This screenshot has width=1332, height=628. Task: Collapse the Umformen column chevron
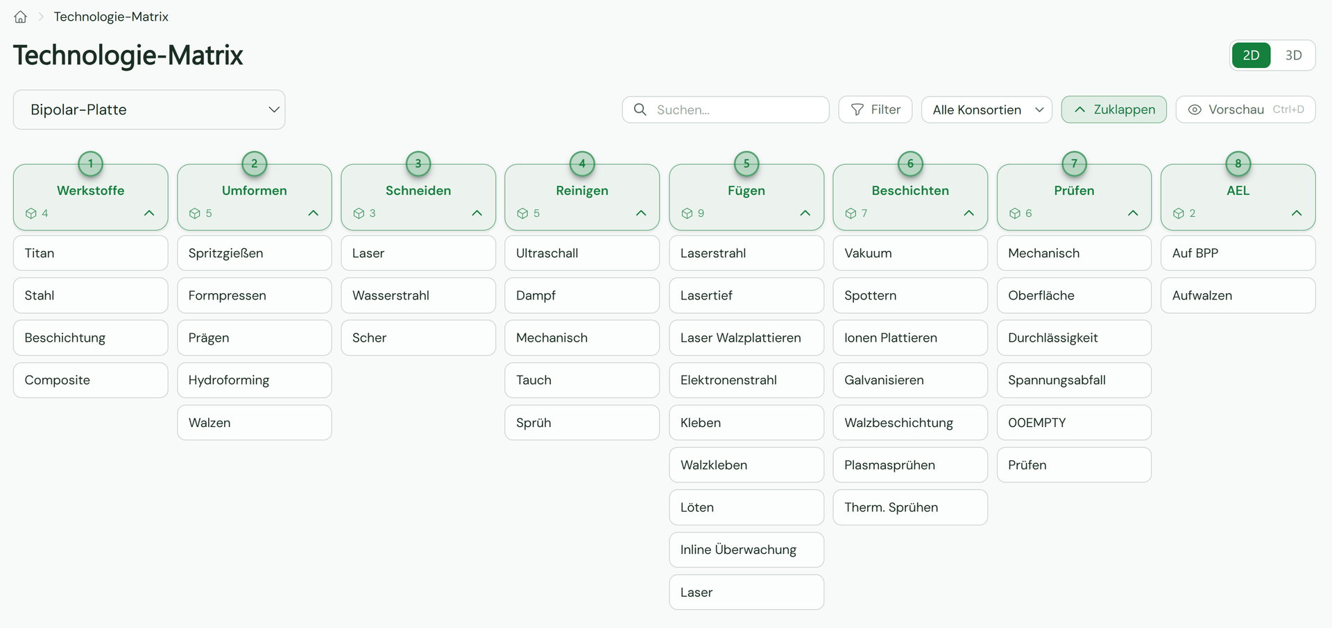click(314, 213)
